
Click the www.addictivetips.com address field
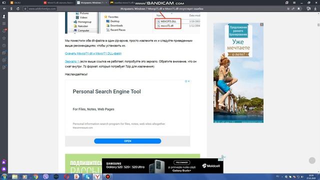click(42, 9)
